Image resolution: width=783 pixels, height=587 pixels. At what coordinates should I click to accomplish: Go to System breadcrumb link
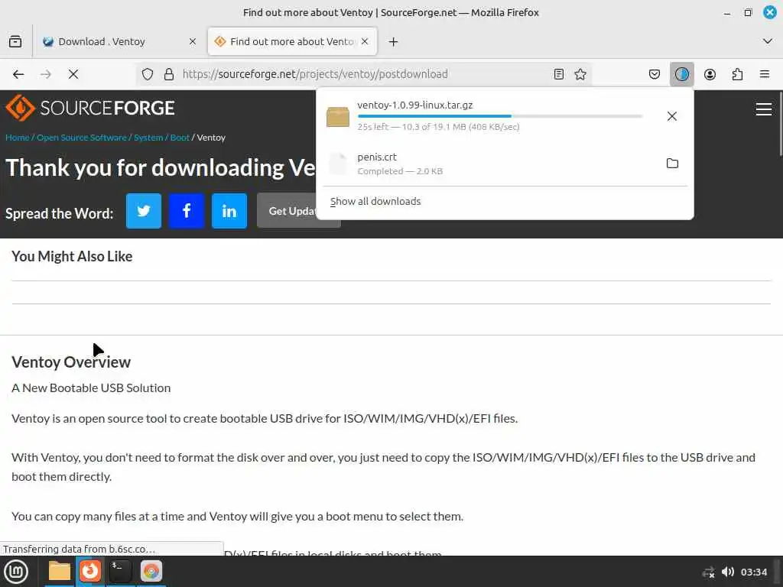pos(148,138)
